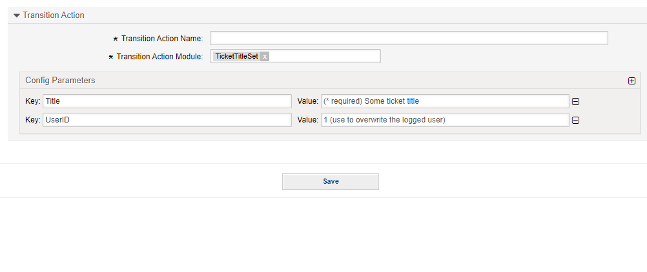Add a new config parameter row

[632, 81]
